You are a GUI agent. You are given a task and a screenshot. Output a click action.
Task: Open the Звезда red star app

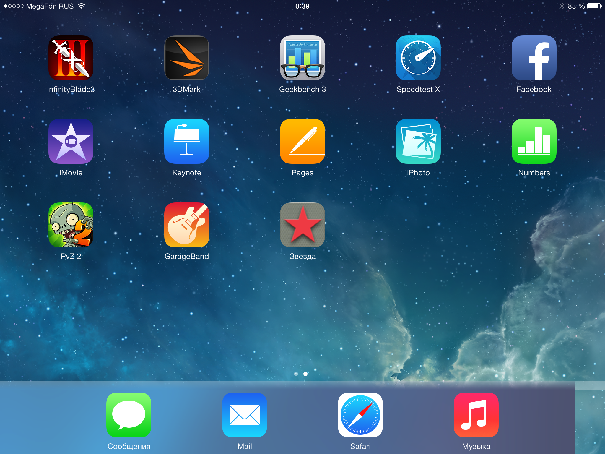(x=302, y=225)
